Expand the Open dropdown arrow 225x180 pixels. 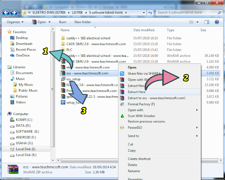coord(50,22)
